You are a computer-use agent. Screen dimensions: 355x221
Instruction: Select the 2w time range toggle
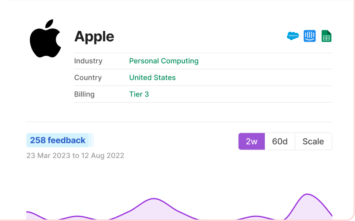pyautogui.click(x=251, y=141)
